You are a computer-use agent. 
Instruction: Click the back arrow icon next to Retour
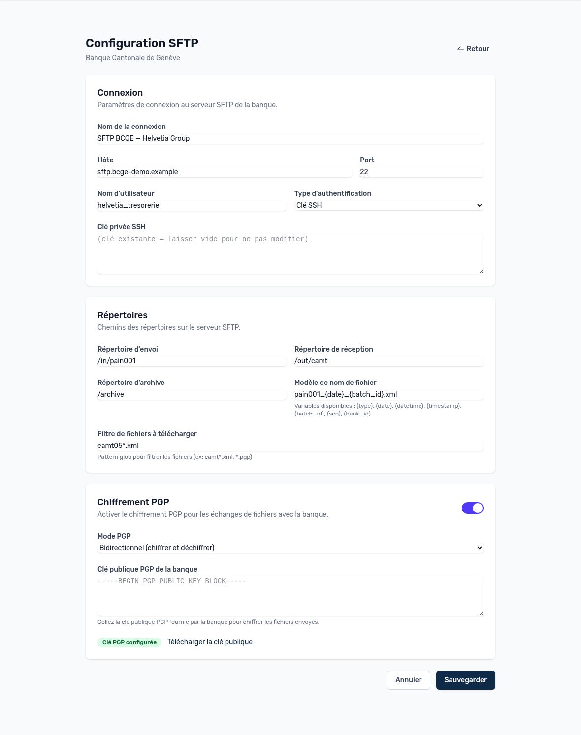460,49
